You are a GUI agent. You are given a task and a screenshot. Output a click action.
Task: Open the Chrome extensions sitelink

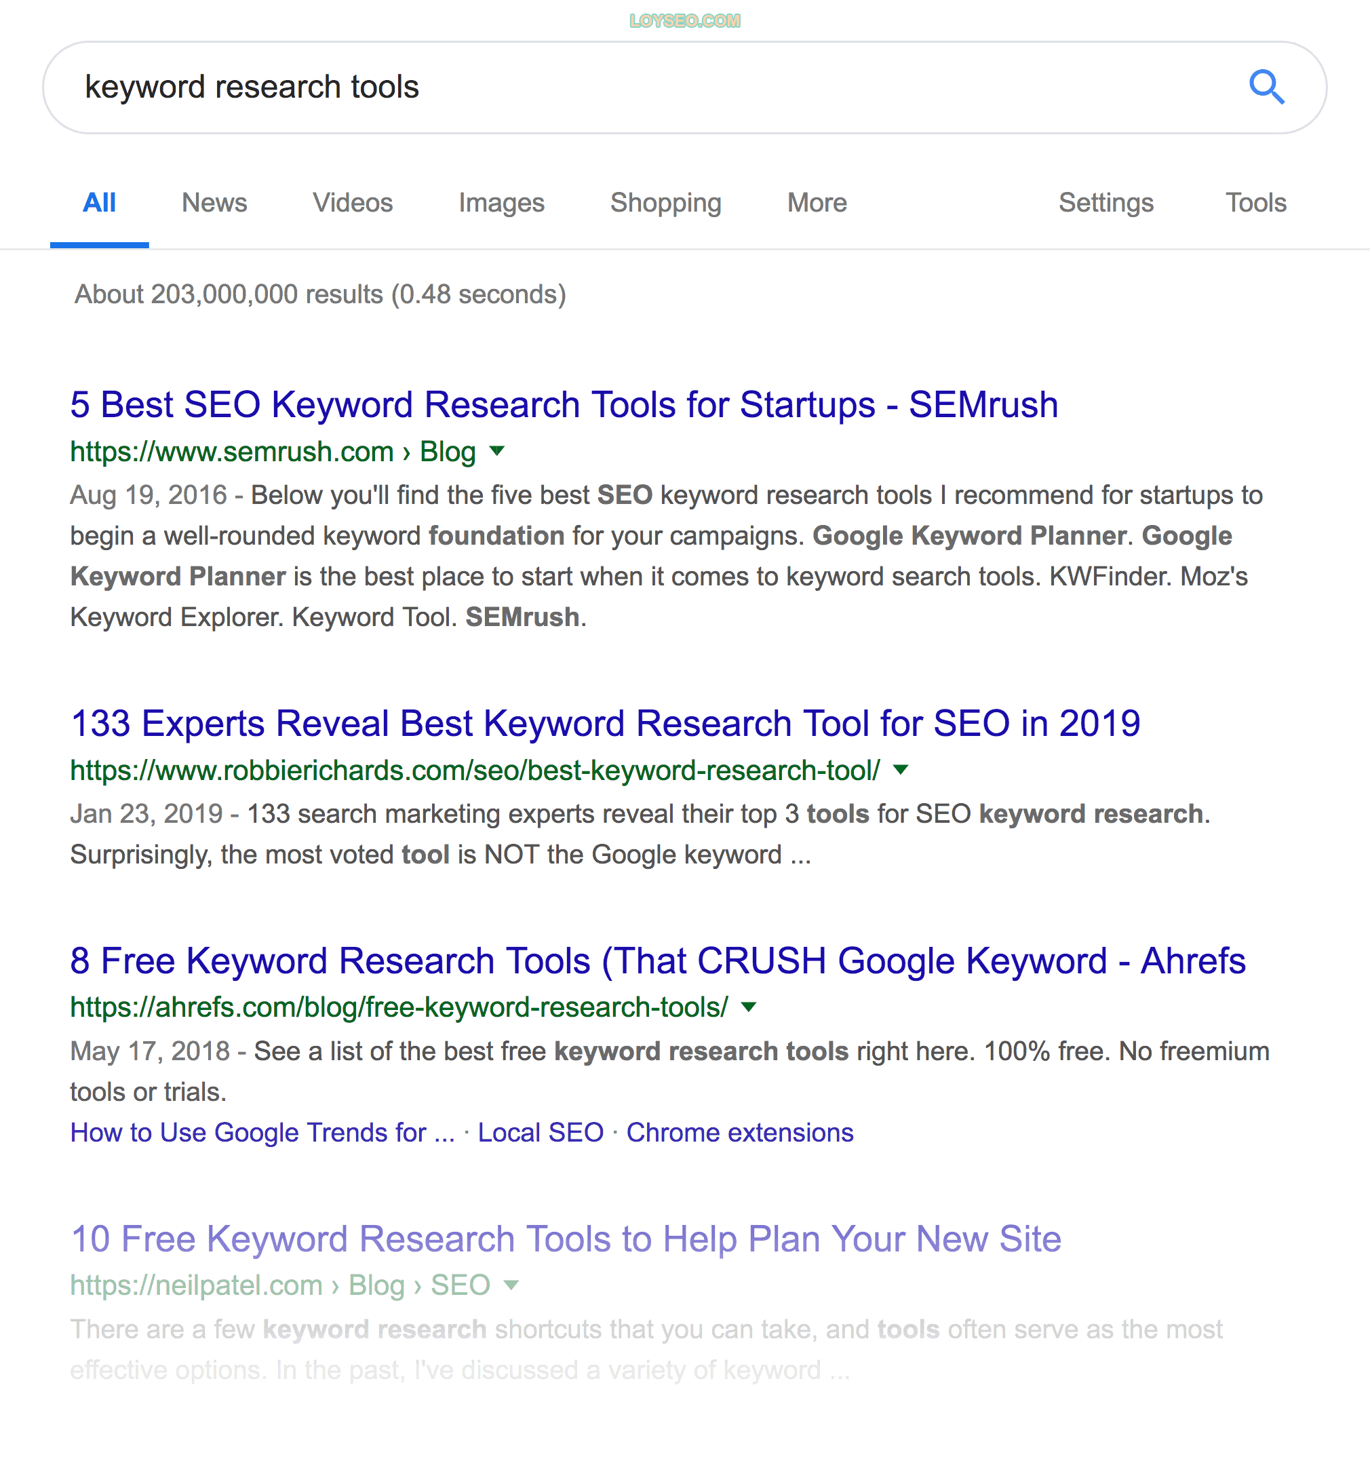[x=740, y=1132]
